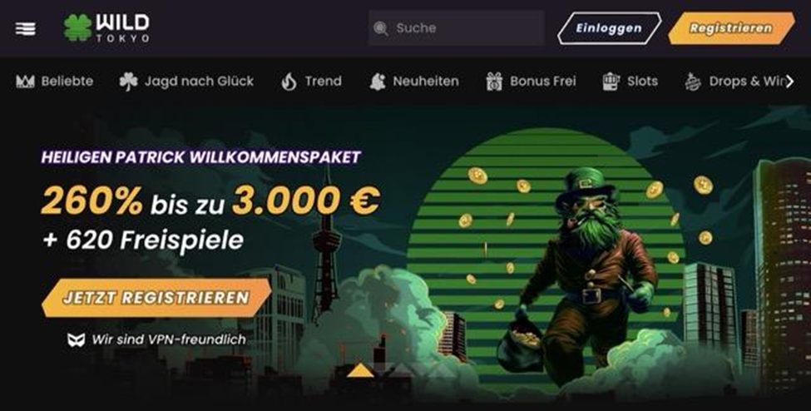Viewport: 811px width, 411px height.
Task: Select the slot machine Slots icon
Action: pyautogui.click(x=611, y=82)
